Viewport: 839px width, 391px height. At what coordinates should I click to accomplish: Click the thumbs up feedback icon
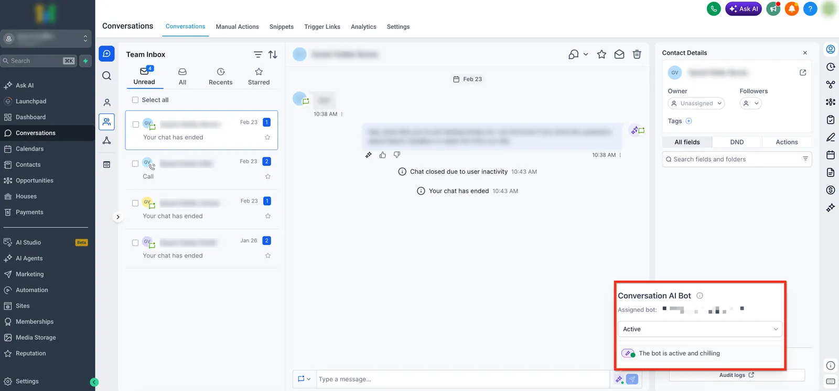(x=383, y=155)
